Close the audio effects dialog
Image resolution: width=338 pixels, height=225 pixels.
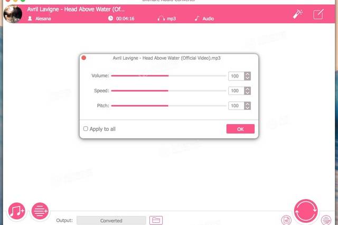[x=84, y=58]
